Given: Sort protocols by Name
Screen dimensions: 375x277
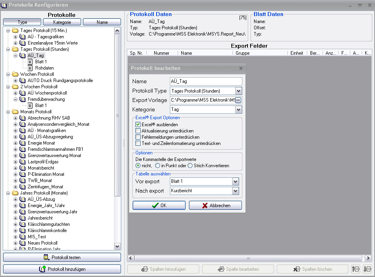Looking at the screenshot, I should [x=102, y=22].
